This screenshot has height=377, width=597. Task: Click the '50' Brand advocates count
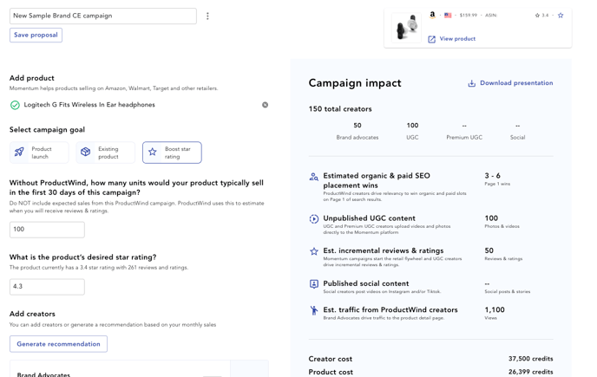pos(358,126)
